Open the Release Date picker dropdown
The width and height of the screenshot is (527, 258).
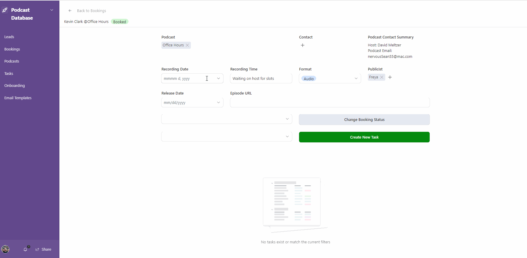[219, 102]
